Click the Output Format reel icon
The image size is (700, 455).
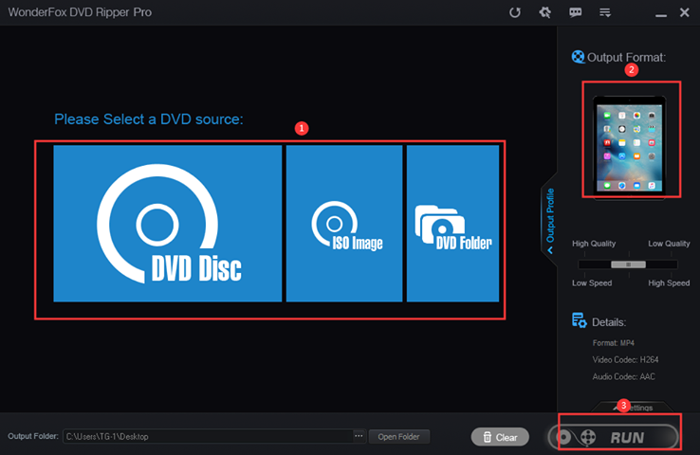(579, 57)
